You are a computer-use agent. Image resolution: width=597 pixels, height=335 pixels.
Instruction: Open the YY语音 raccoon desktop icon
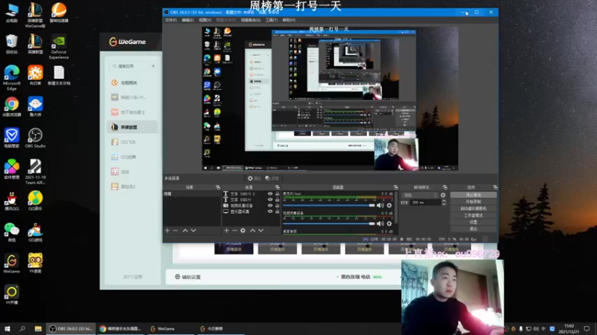pos(35,264)
